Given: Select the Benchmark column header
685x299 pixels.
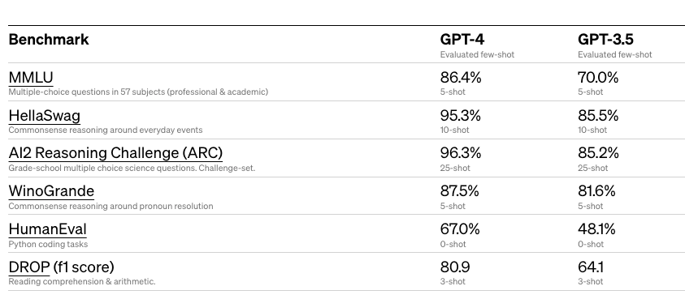Looking at the screenshot, I should click(49, 39).
